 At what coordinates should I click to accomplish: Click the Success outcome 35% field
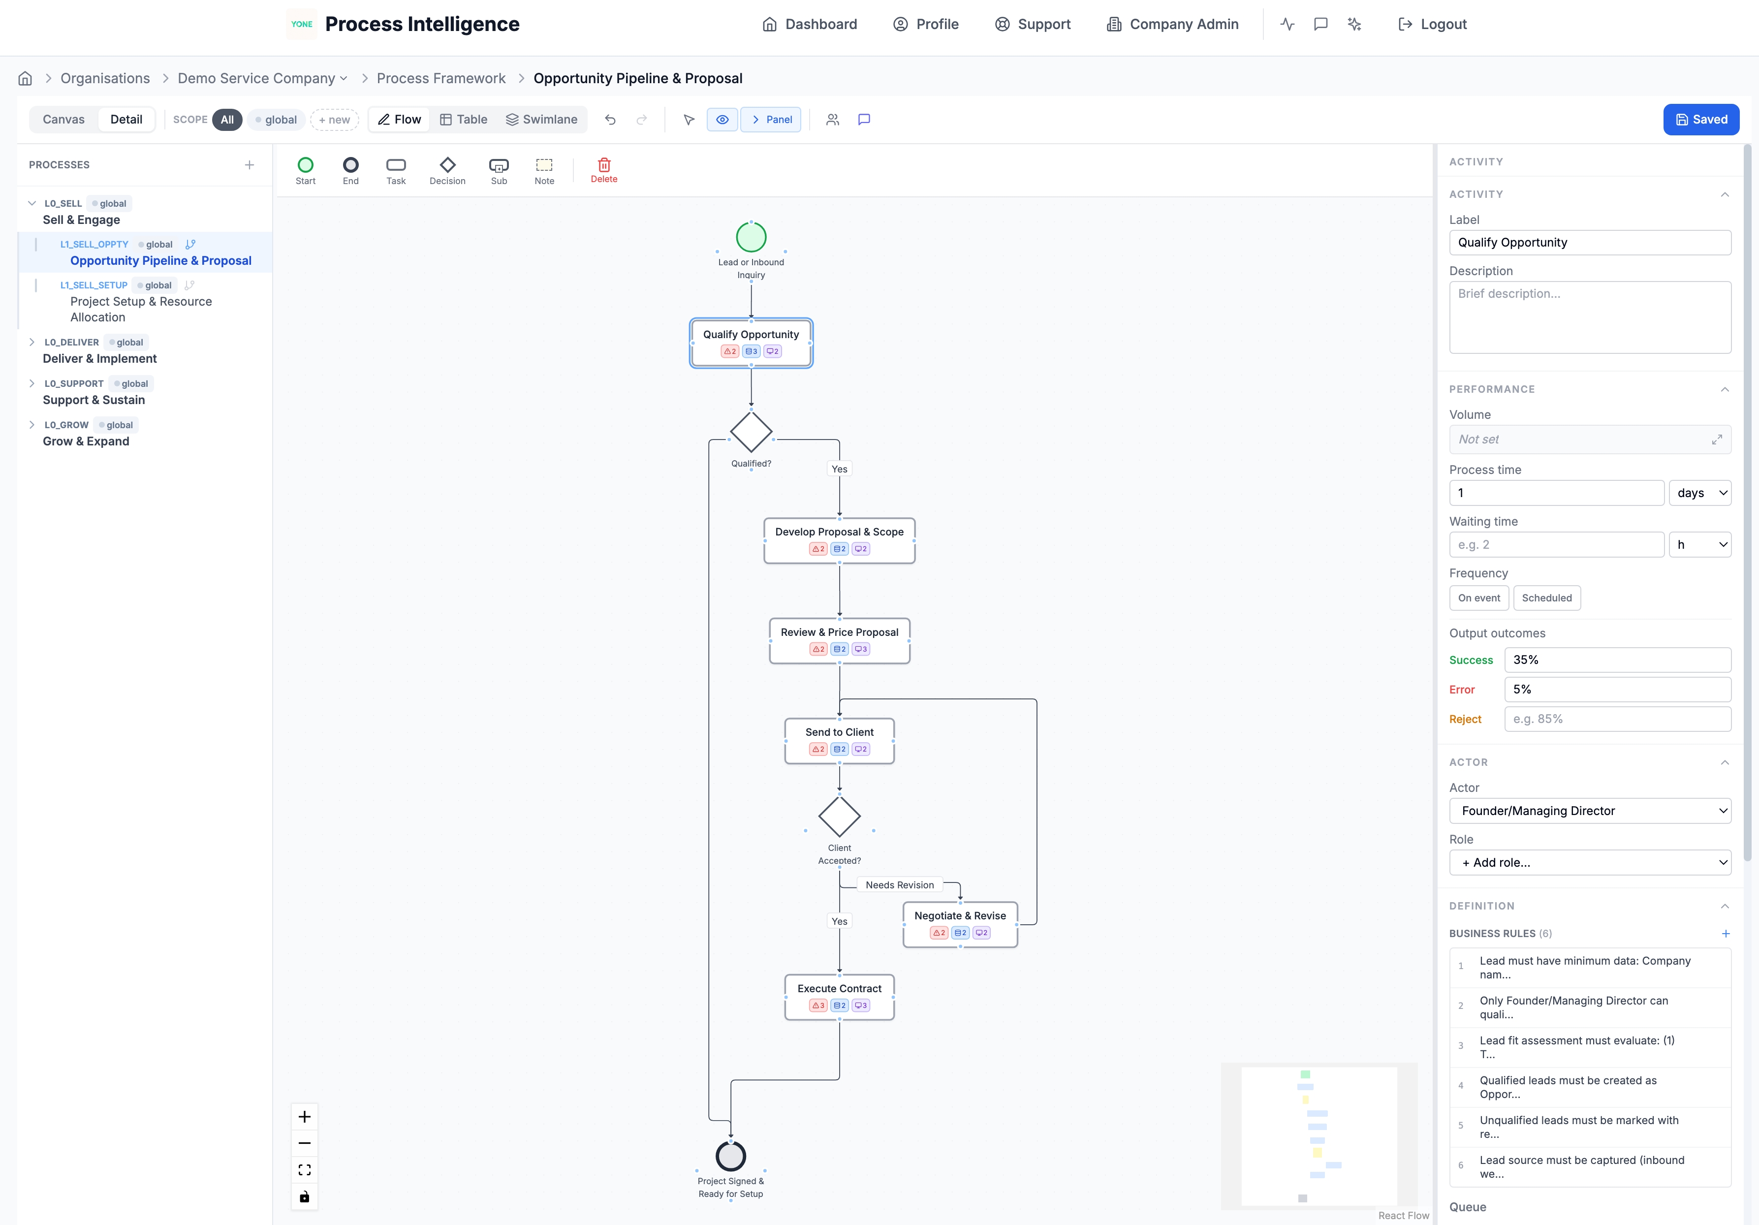[x=1617, y=660]
